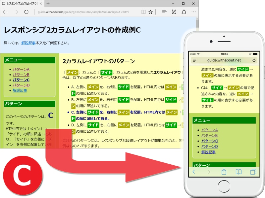The image size is (265, 198).
Task: Reload the page in mobile Safari
Action: click(254, 60)
